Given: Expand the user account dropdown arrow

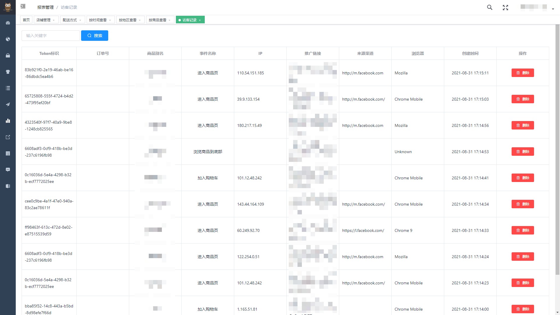Looking at the screenshot, I should (x=553, y=9).
